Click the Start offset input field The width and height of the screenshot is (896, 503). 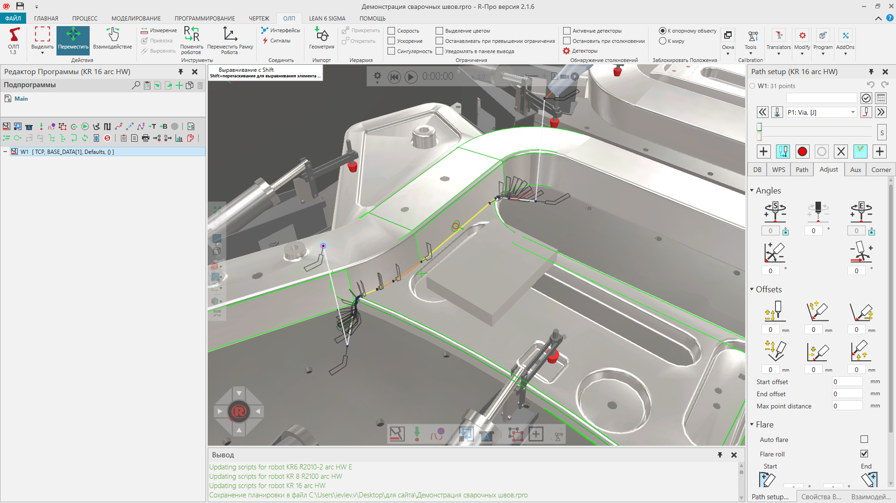847,382
